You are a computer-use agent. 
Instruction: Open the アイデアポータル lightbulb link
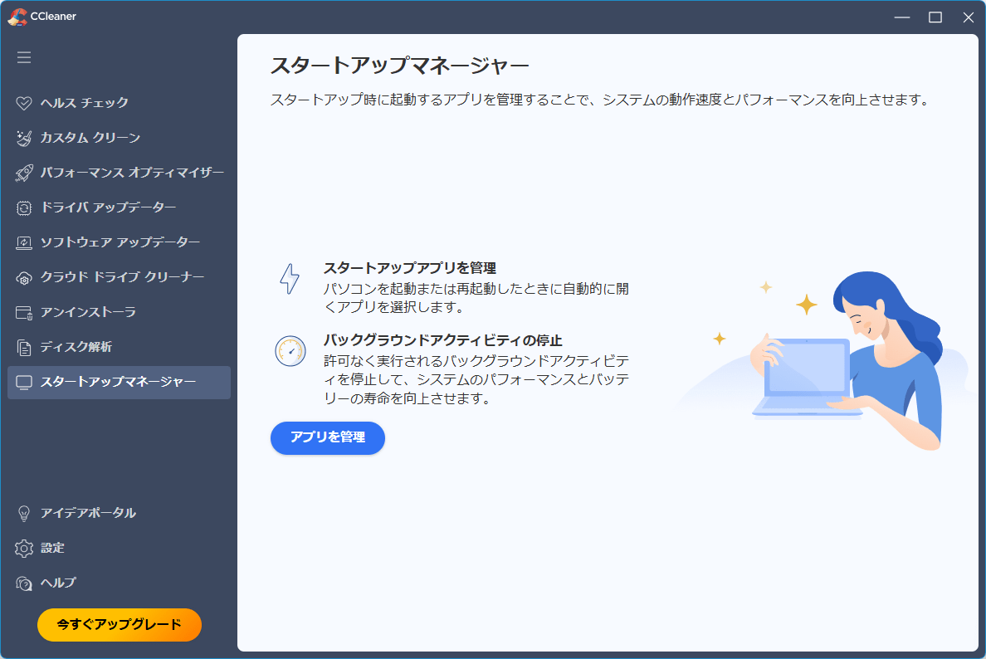click(88, 513)
